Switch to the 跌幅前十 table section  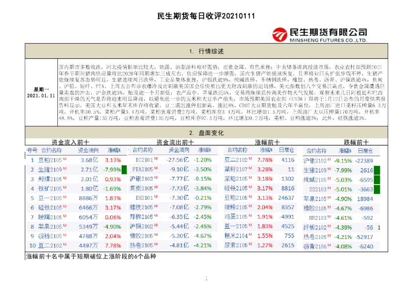(x=357, y=141)
